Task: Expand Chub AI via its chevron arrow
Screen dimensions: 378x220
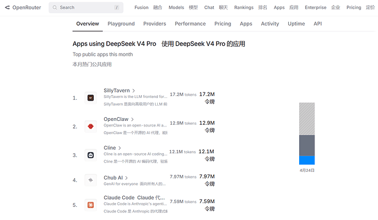Action: [x=127, y=178]
